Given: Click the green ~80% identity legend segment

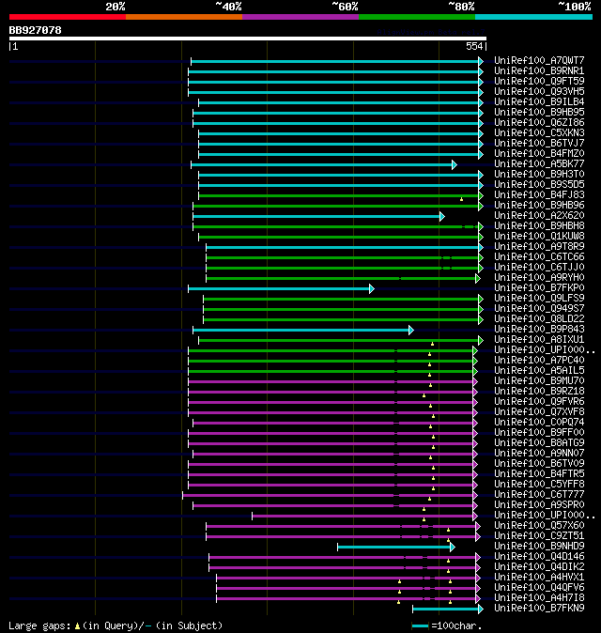Looking at the screenshot, I should click(417, 17).
